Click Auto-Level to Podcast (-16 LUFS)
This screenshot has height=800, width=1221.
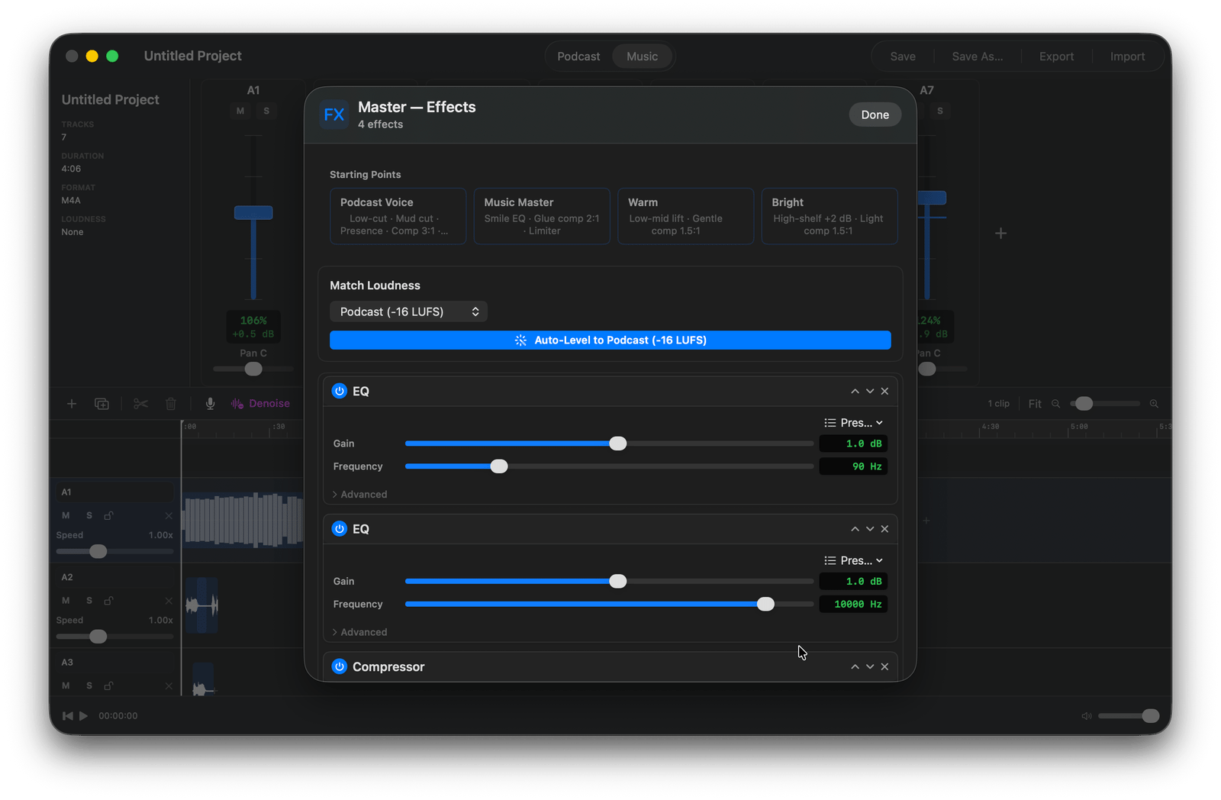click(x=610, y=340)
